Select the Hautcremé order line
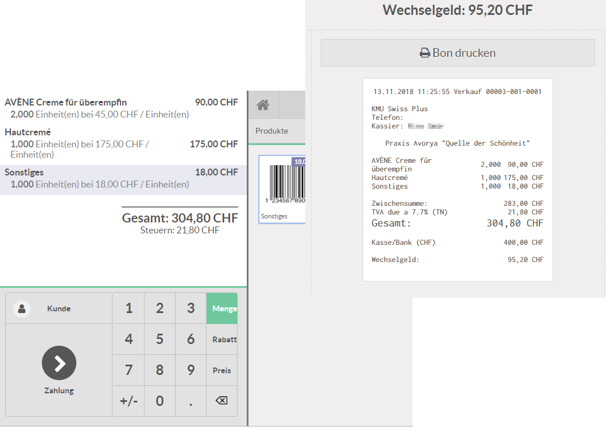606x430 pixels. pyautogui.click(x=122, y=143)
